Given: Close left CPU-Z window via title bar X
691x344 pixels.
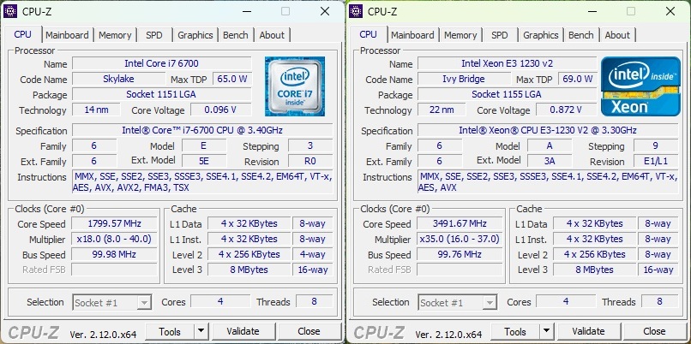Looking at the screenshot, I should (325, 11).
